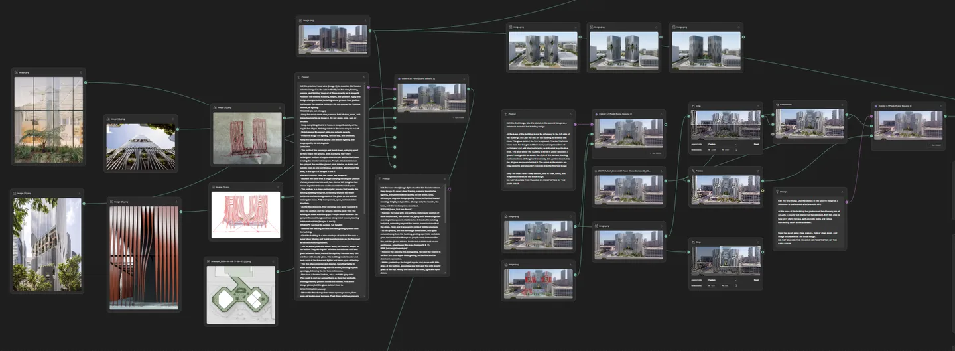Open menu of fabric sketch image node
This screenshot has height=351, width=955.
(280, 108)
